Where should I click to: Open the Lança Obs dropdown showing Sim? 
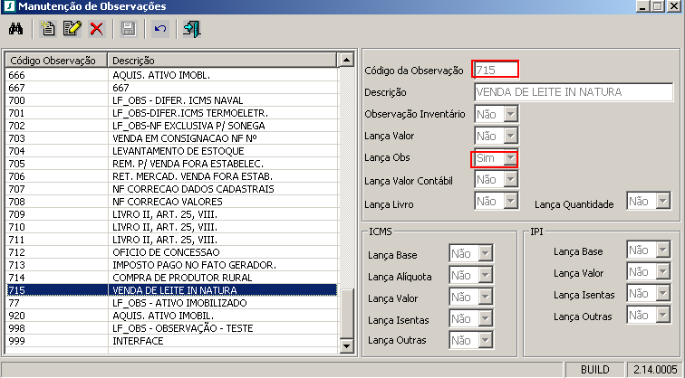pos(510,159)
